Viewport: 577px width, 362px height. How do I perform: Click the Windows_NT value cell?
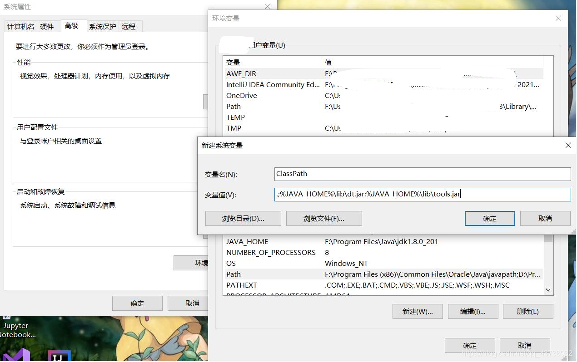point(346,263)
